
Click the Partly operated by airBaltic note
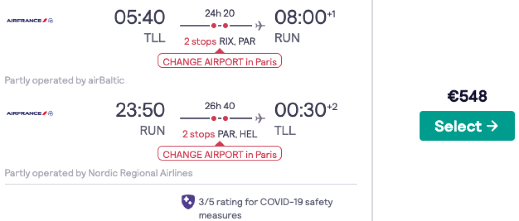(x=64, y=80)
